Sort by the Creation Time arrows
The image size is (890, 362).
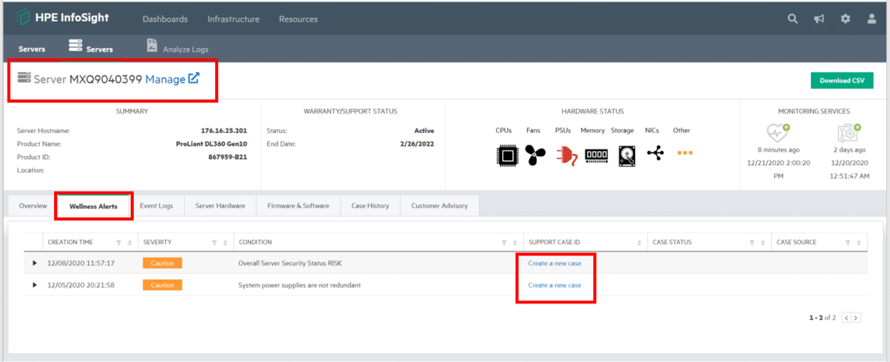(129, 243)
